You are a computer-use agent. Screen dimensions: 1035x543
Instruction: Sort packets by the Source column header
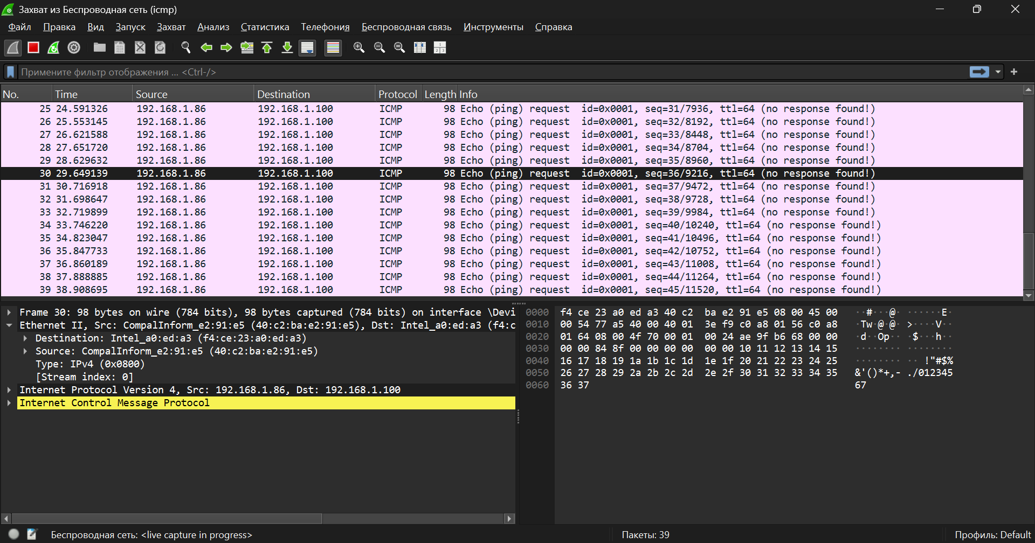click(x=151, y=94)
